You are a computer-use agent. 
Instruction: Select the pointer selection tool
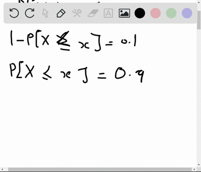tap(45, 13)
